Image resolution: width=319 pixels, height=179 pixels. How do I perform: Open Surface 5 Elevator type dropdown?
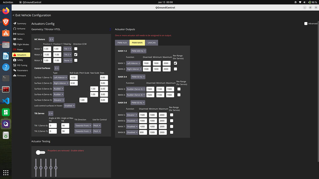pyautogui.click(x=59, y=100)
